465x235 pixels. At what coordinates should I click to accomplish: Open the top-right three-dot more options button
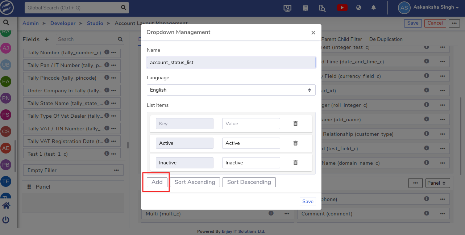[x=454, y=23]
